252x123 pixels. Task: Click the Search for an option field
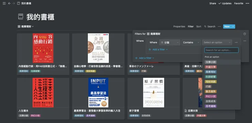[221, 50]
